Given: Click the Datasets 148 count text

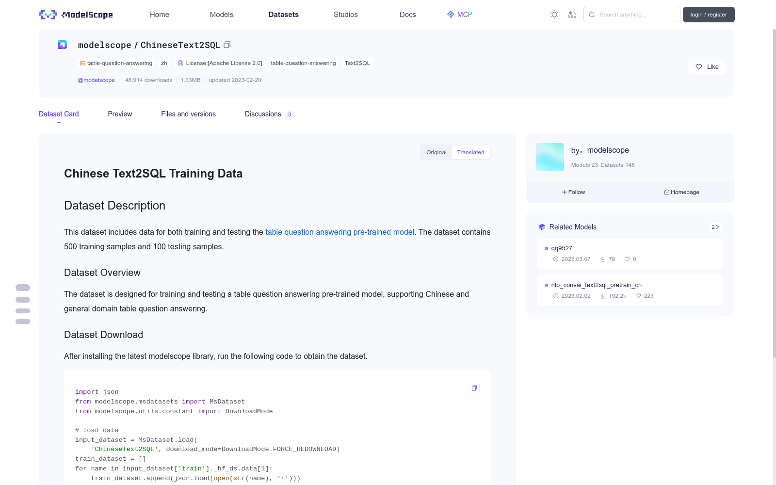Looking at the screenshot, I should pos(617,165).
